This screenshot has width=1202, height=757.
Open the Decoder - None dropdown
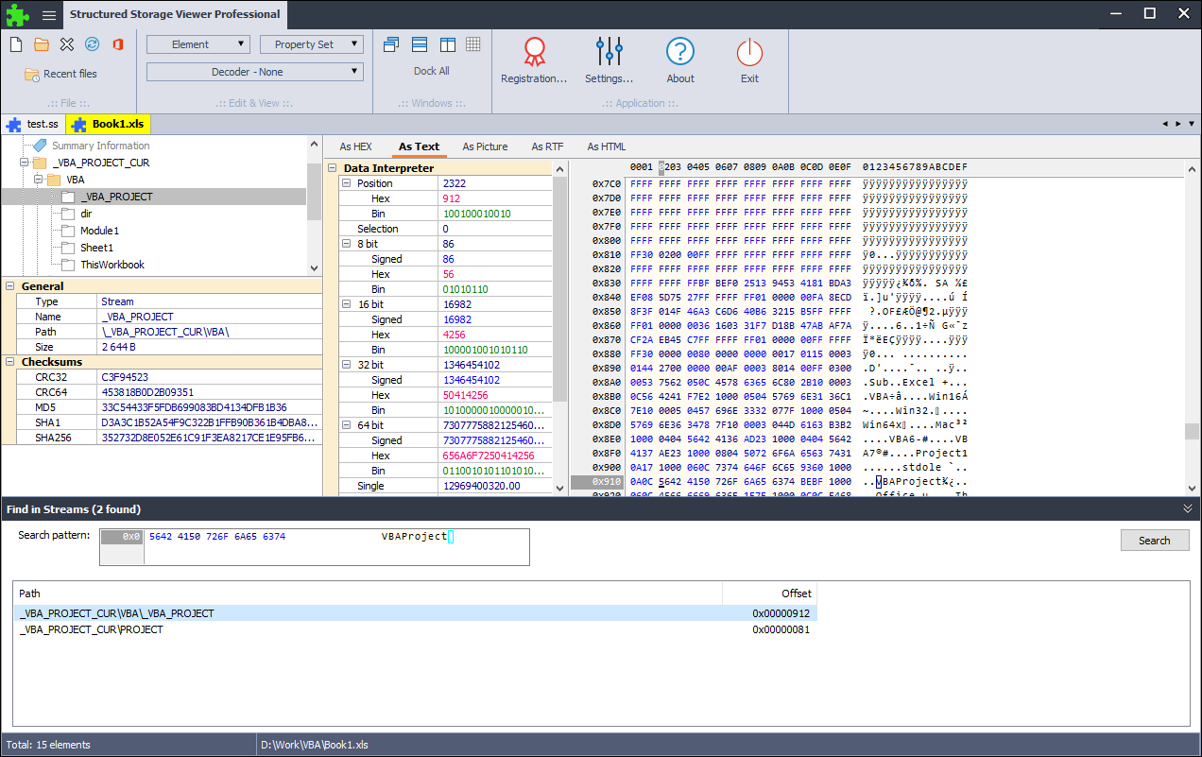[x=255, y=72]
